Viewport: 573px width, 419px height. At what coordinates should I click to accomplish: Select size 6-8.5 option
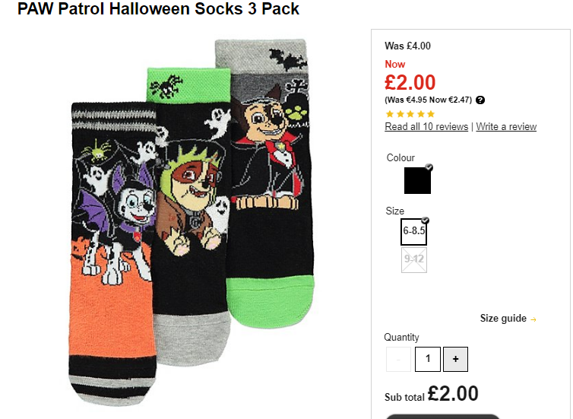point(413,232)
